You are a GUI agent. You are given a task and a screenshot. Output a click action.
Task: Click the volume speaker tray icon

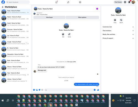click(x=123, y=100)
